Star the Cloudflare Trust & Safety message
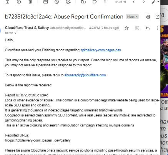The width and height of the screenshot is (168, 155). [x=126, y=28]
